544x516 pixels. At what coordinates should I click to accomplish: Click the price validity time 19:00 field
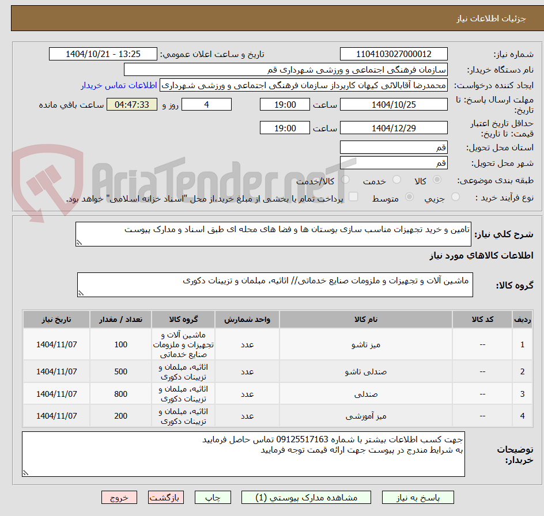click(x=285, y=128)
